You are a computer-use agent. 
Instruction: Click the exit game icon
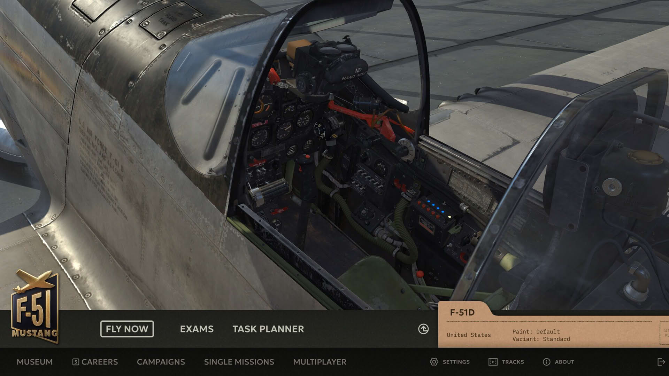[661, 362]
